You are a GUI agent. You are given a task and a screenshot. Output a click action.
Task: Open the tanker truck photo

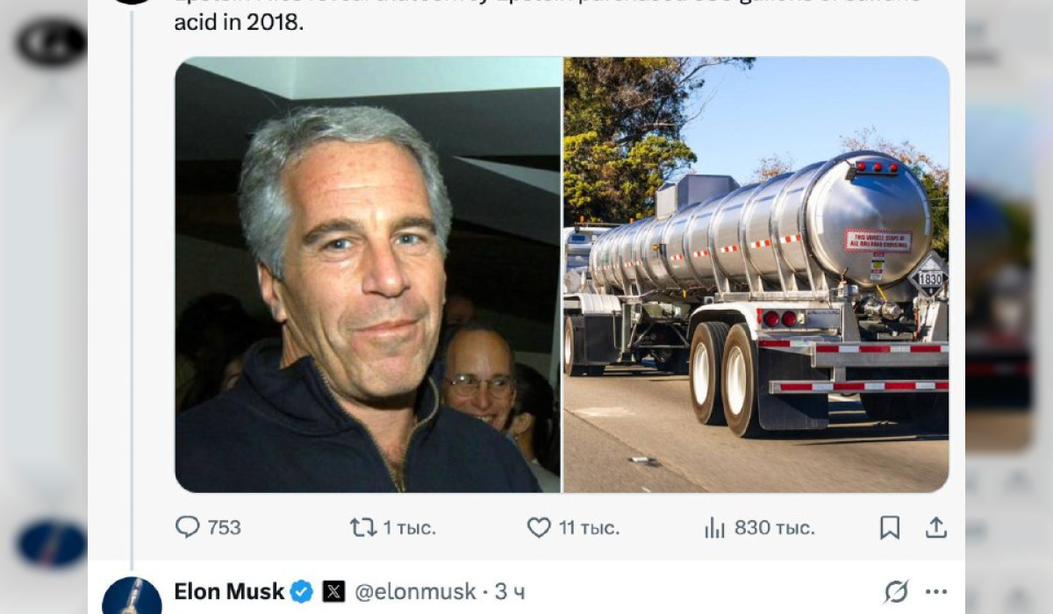(756, 275)
